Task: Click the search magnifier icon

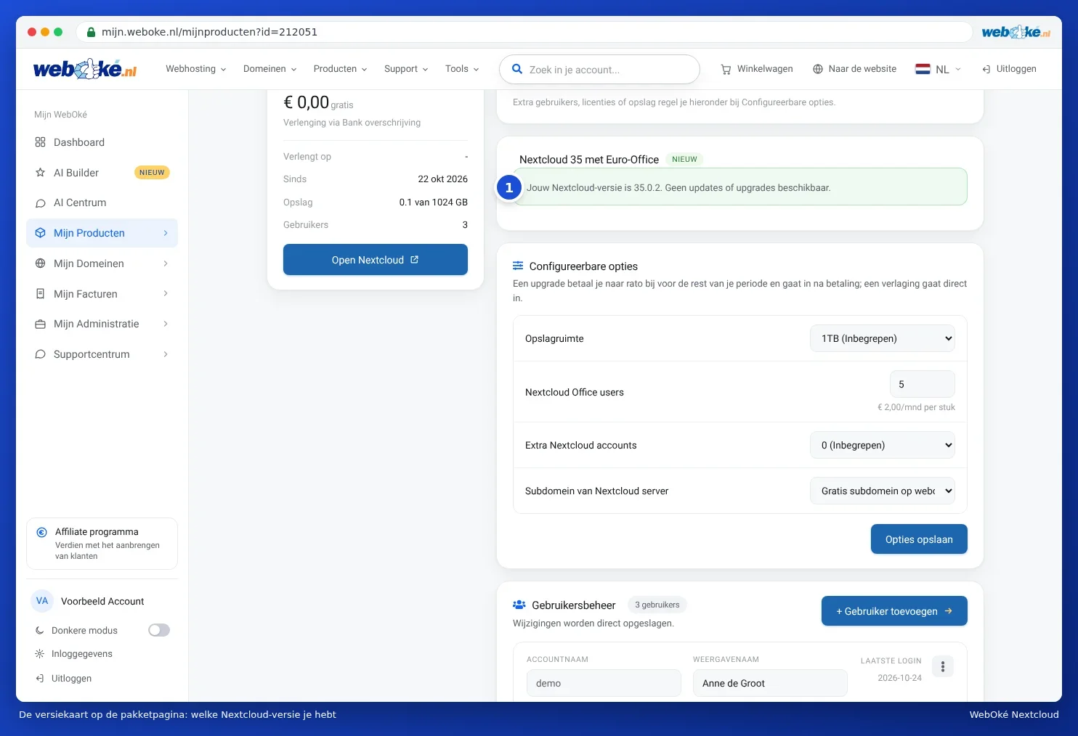Action: (517, 70)
